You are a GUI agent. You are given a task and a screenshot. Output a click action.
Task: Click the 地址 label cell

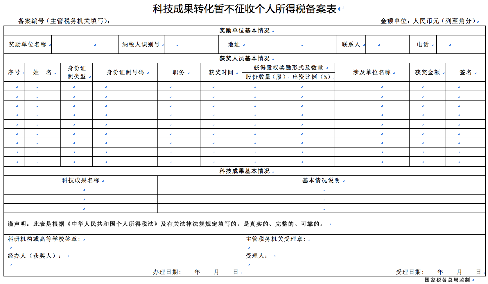tap(234, 44)
